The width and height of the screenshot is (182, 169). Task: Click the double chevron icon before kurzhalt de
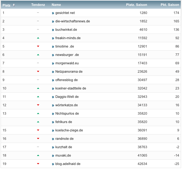click(53, 148)
